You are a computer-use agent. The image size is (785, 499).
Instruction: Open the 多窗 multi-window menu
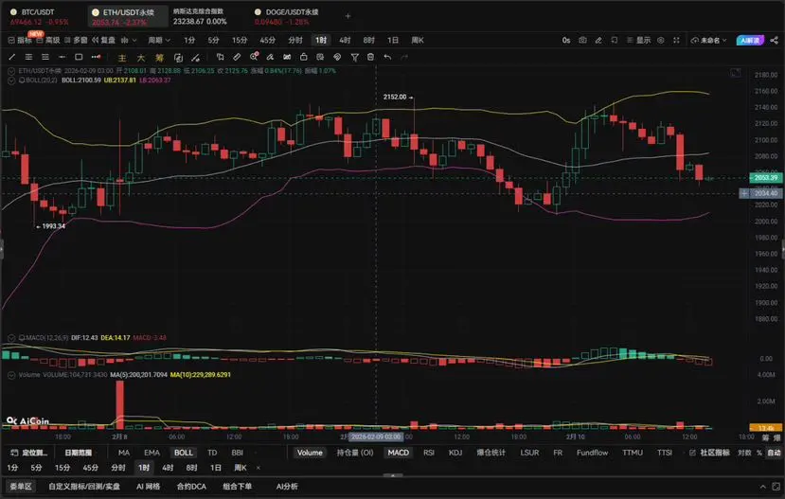click(x=76, y=40)
